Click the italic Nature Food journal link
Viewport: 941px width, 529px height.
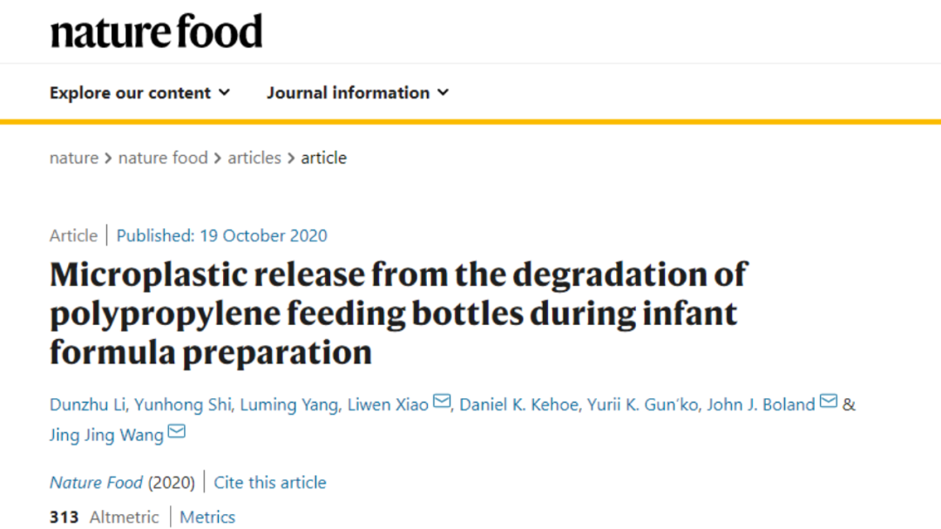pyautogui.click(x=96, y=482)
